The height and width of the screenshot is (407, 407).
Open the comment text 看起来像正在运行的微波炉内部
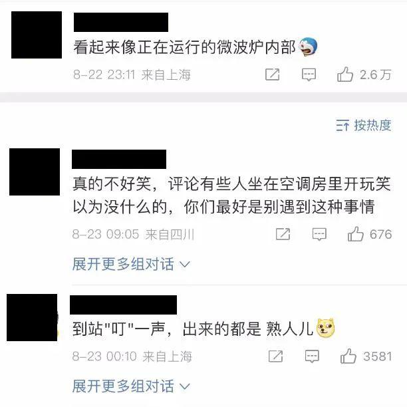[x=184, y=47]
